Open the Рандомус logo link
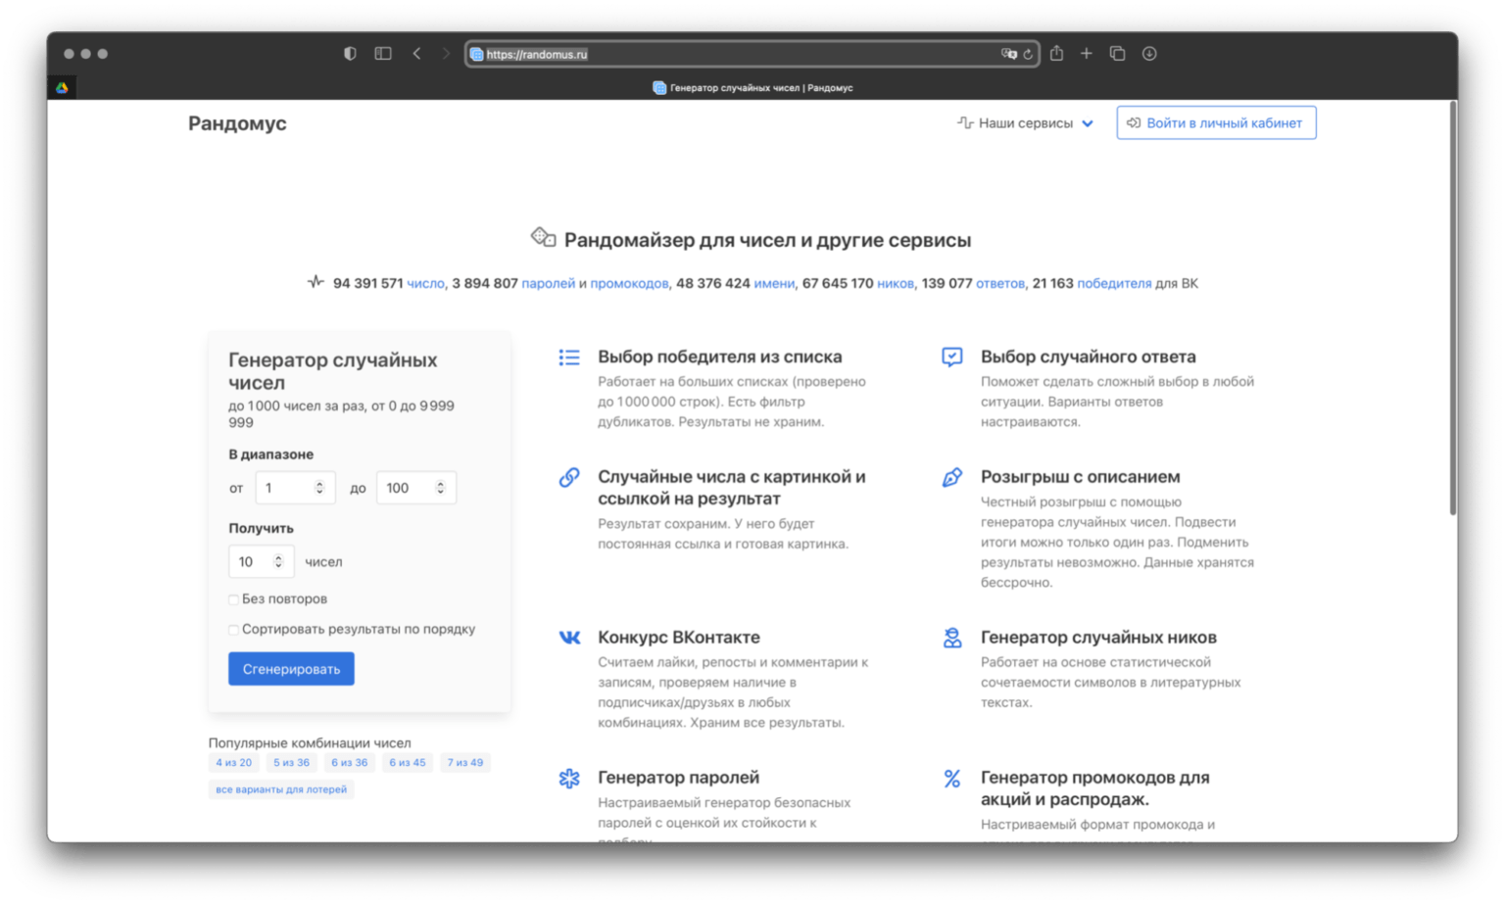The height and width of the screenshot is (905, 1505). pos(237,123)
